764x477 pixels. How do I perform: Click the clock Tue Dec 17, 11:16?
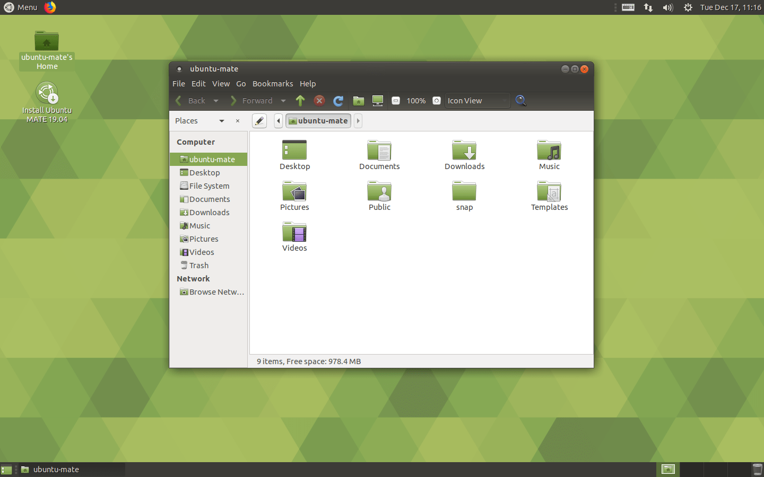point(731,7)
